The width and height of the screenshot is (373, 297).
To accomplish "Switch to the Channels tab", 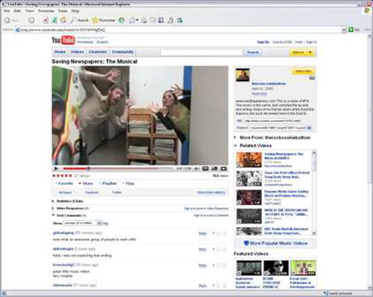I will [x=98, y=52].
